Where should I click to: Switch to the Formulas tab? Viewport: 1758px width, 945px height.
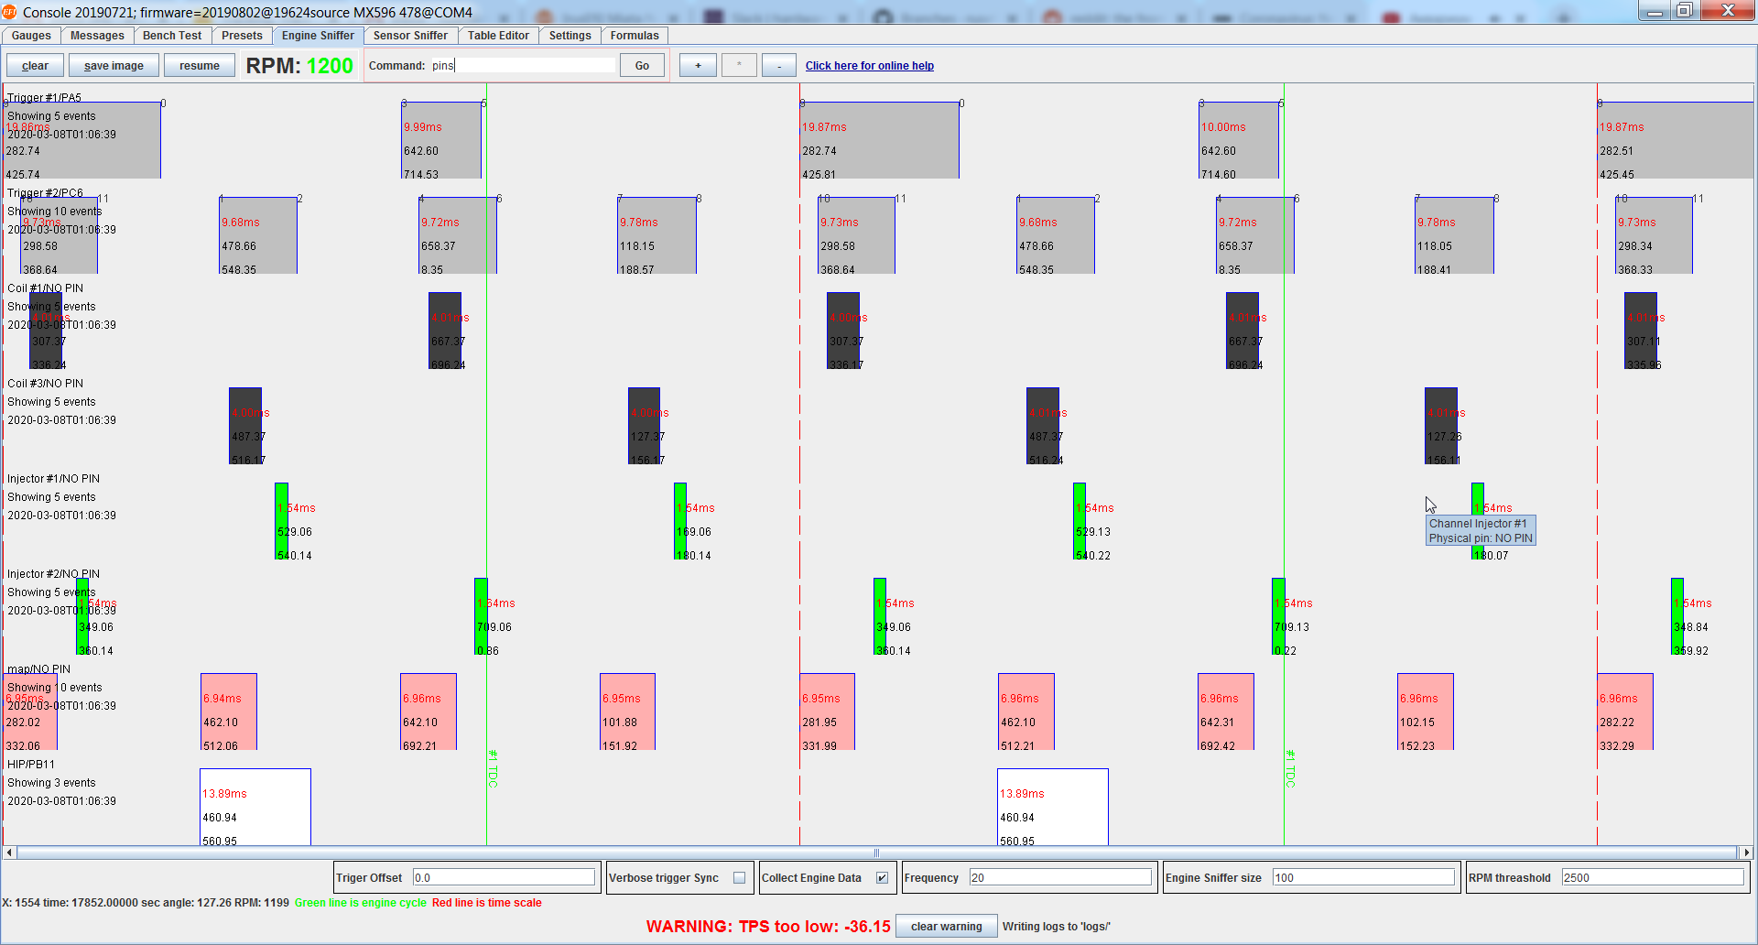point(635,36)
